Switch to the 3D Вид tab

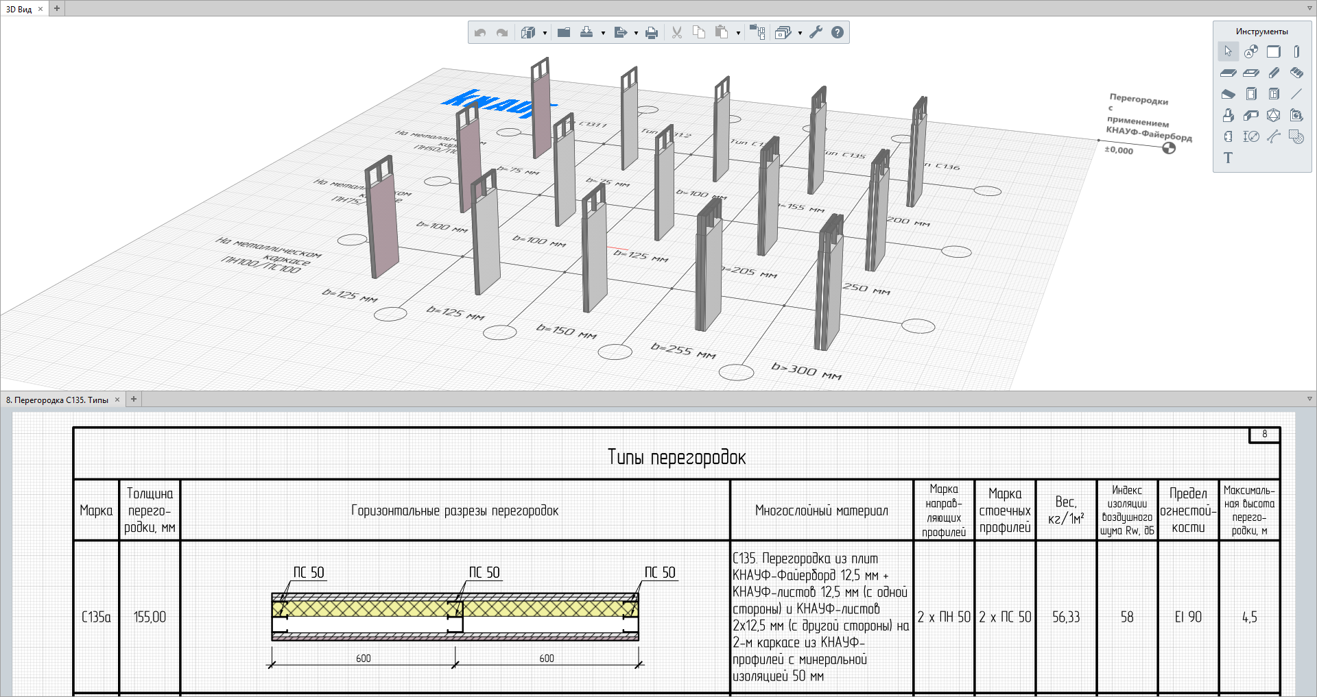tap(19, 9)
